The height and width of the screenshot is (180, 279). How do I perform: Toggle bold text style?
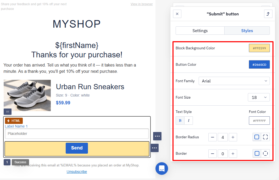point(180,121)
